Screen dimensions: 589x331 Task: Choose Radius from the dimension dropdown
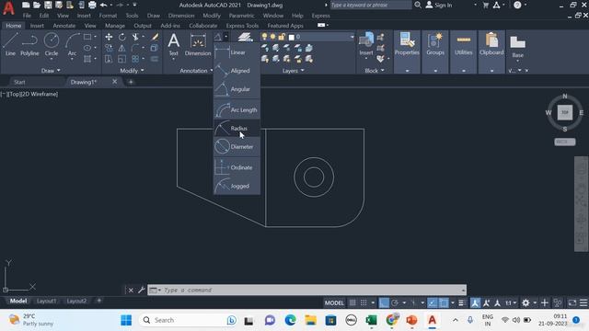(237, 129)
